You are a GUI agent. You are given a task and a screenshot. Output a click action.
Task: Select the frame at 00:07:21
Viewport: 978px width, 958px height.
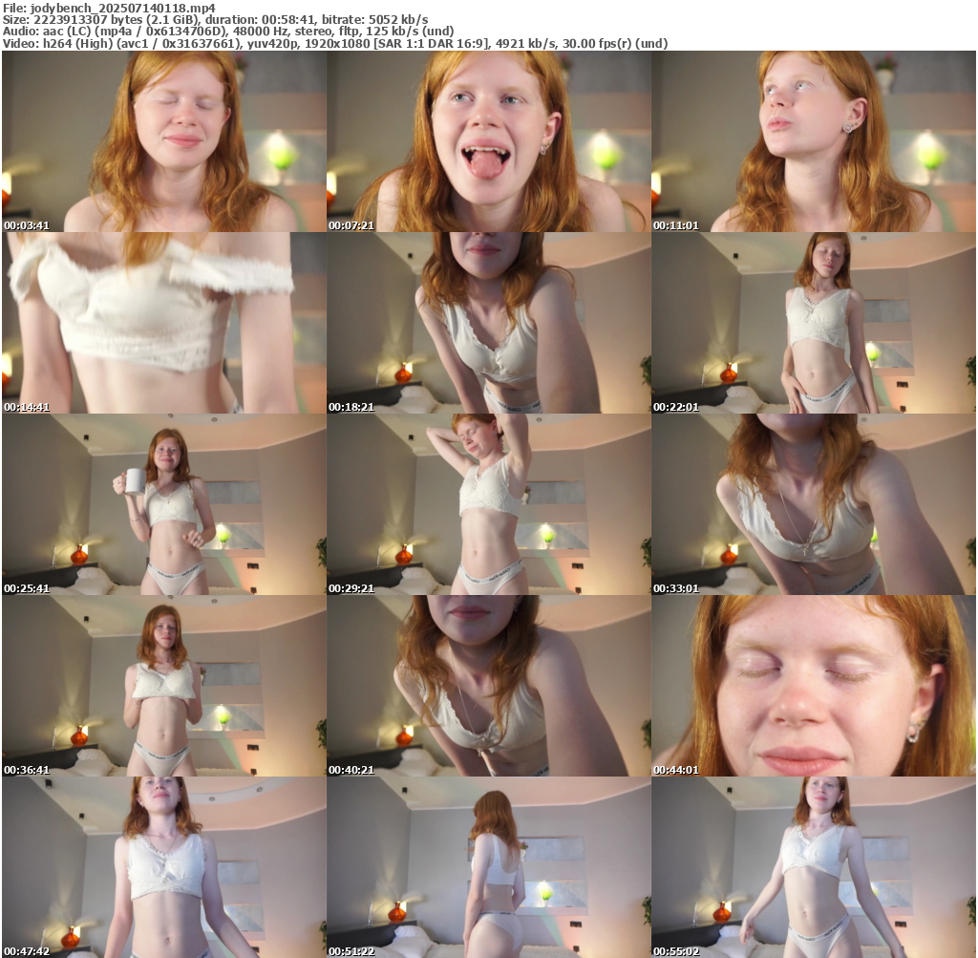click(x=489, y=141)
